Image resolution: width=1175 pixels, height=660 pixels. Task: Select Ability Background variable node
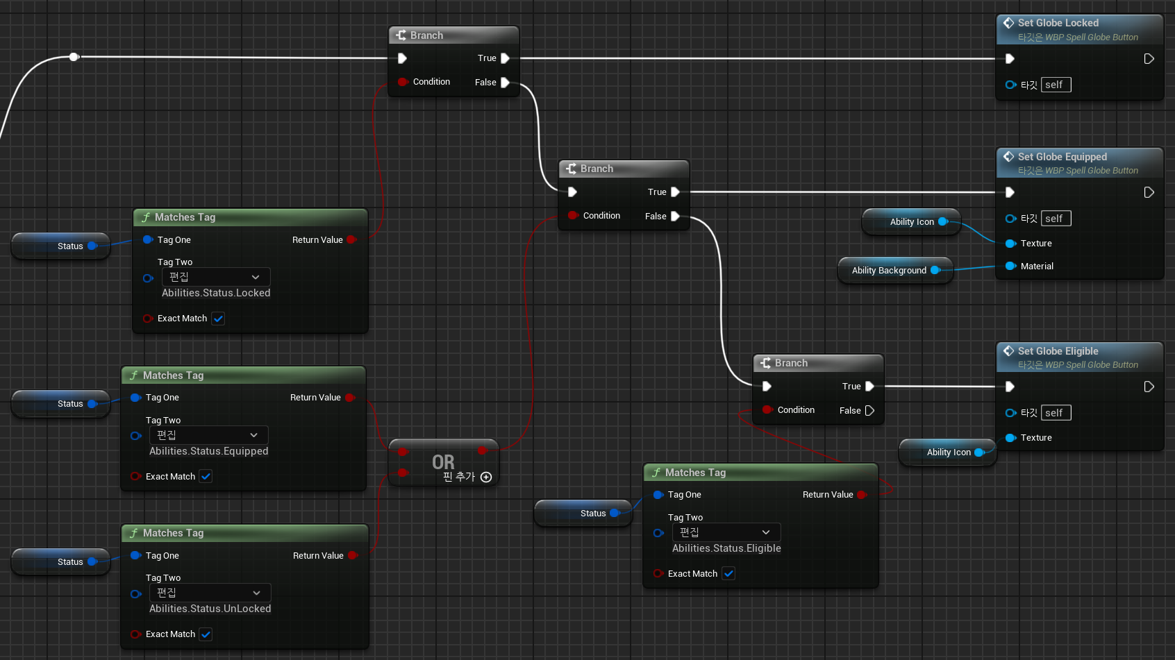pos(894,271)
